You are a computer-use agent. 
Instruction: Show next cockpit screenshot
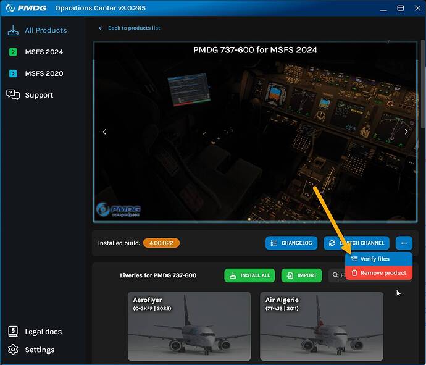406,132
